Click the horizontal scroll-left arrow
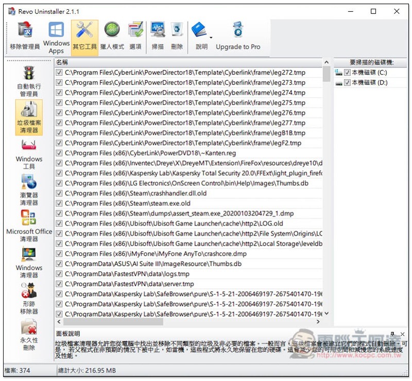412x381 pixels. click(x=59, y=322)
